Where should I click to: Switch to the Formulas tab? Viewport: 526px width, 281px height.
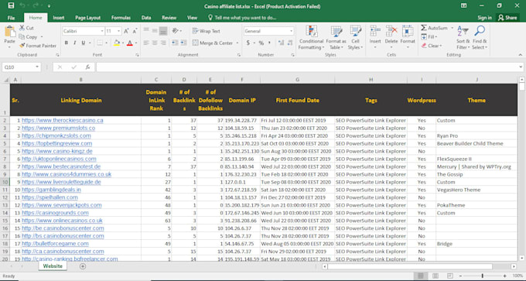tap(121, 18)
